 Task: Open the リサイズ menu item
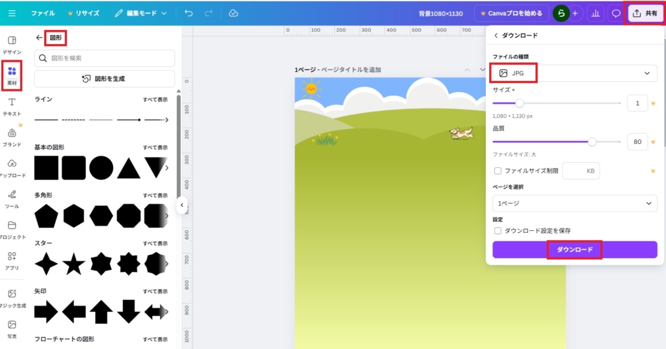83,13
